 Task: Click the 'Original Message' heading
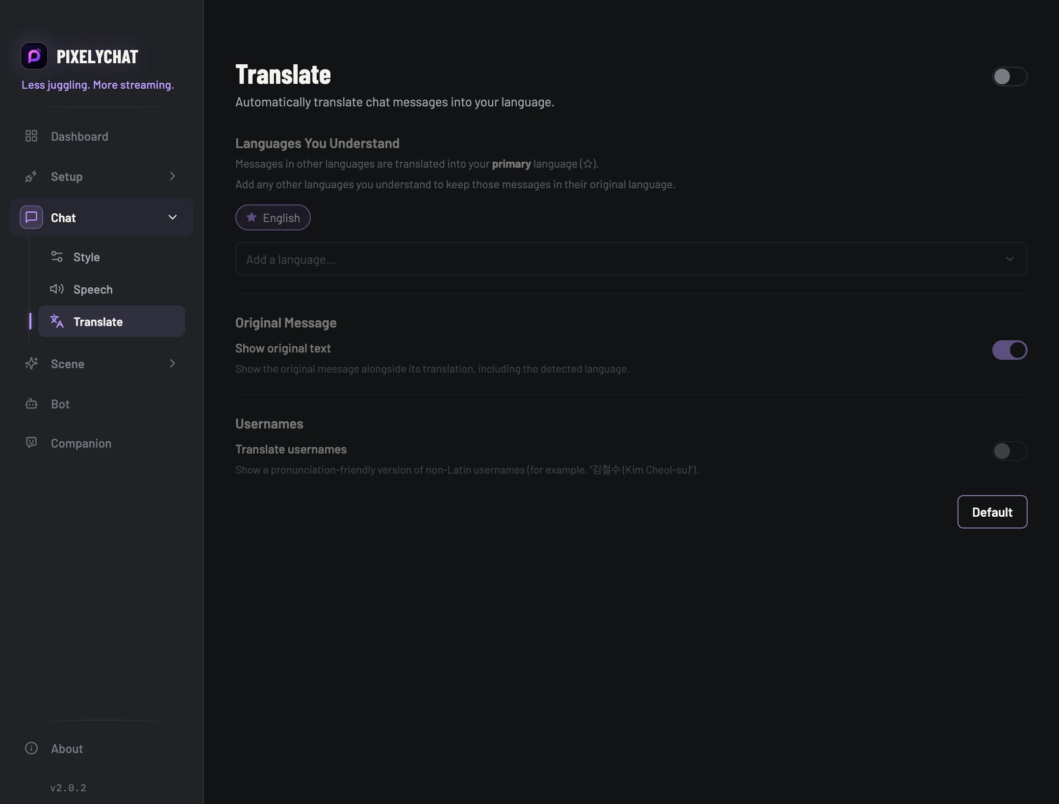[x=286, y=323]
